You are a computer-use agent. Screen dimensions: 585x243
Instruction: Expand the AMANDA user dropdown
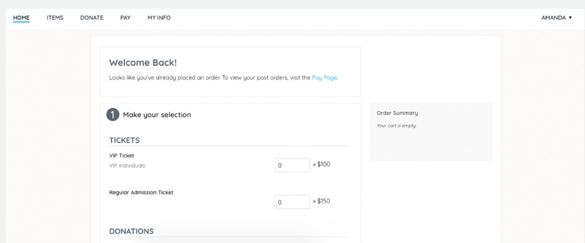click(556, 18)
